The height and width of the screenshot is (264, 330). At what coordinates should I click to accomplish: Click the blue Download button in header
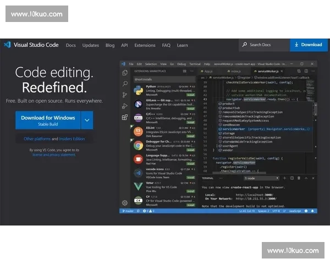pos(309,45)
